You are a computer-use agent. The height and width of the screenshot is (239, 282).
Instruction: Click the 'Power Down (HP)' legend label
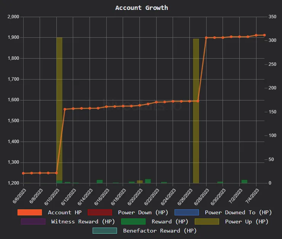143,212
